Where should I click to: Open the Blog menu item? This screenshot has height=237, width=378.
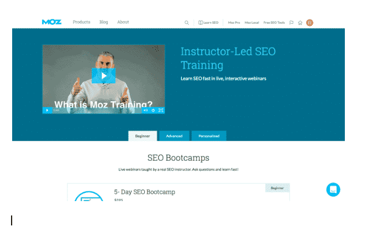(104, 22)
